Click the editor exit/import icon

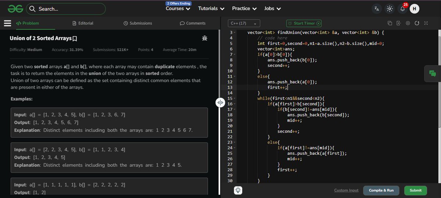tap(399, 23)
